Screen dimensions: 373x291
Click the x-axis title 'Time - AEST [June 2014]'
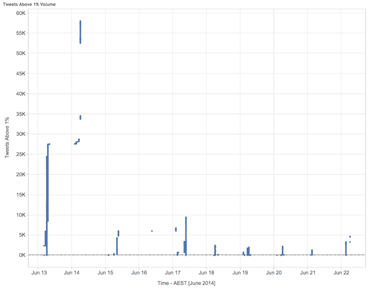[186, 283]
